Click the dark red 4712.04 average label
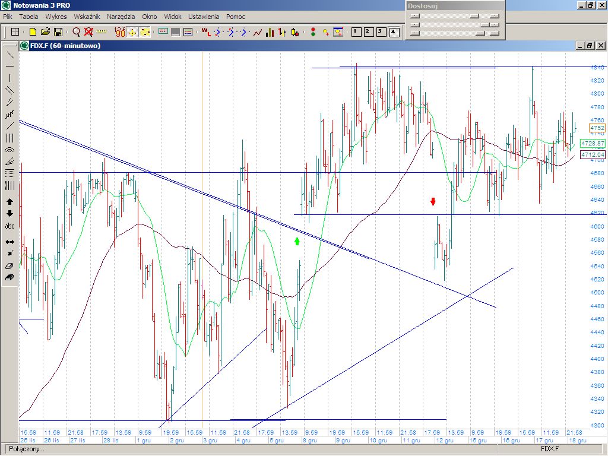608x456 pixels. point(593,155)
